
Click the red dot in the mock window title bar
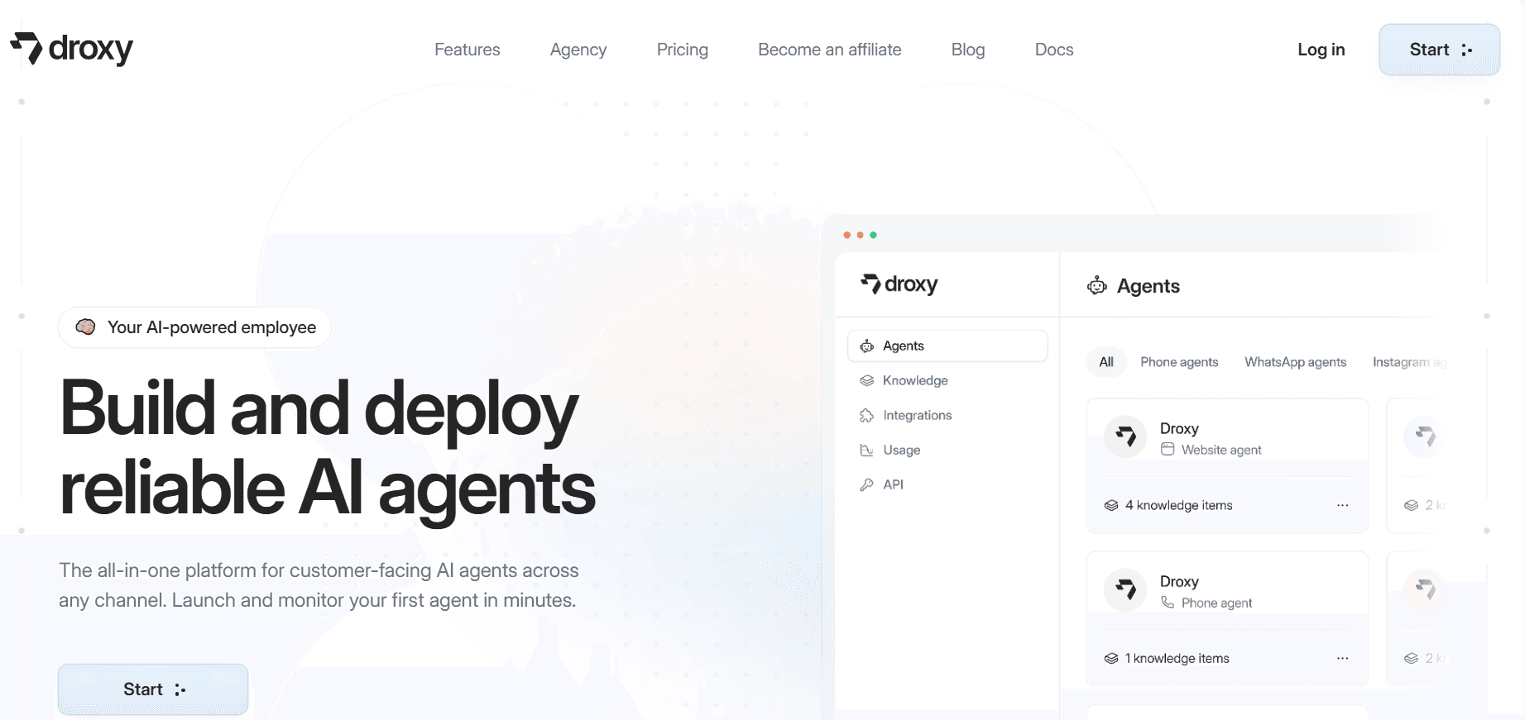pos(846,235)
